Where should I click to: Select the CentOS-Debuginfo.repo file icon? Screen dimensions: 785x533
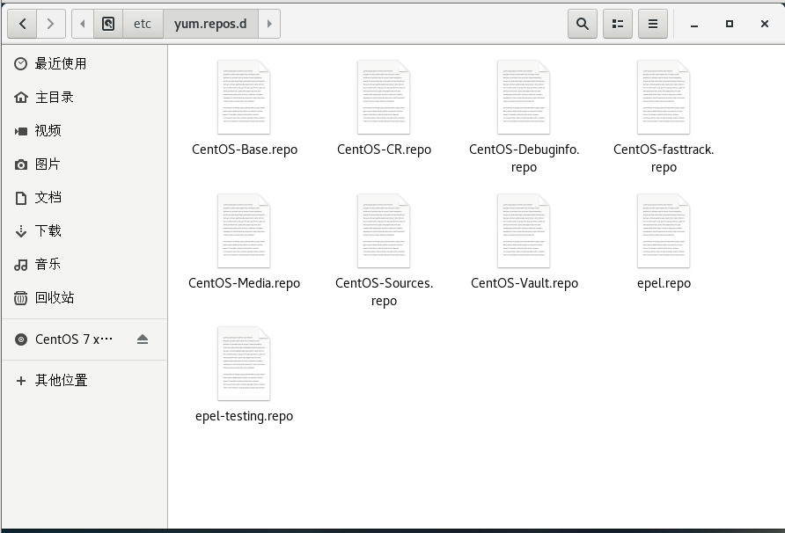[x=524, y=97]
